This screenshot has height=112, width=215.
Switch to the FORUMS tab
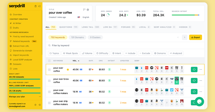pyautogui.click(x=128, y=27)
